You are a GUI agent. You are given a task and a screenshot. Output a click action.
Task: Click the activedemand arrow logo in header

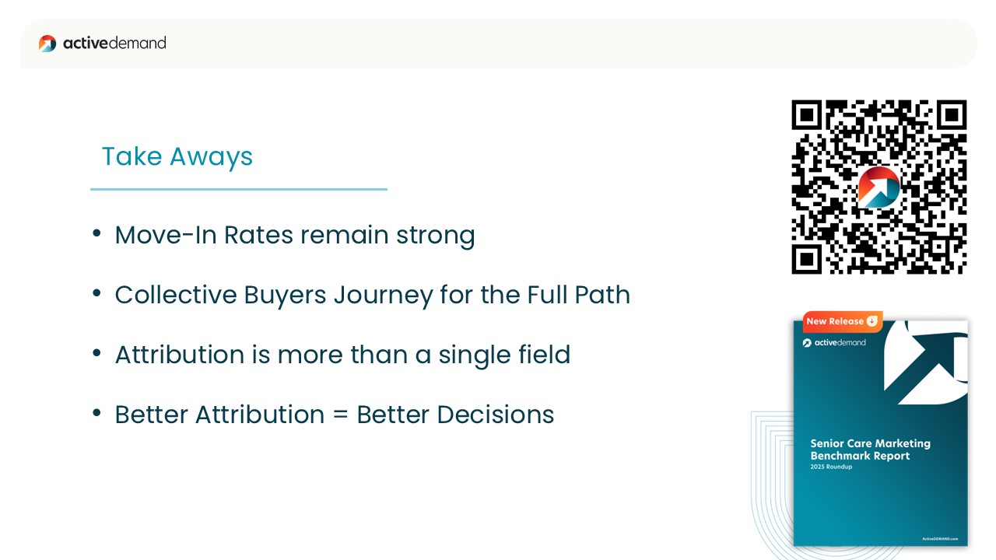click(x=47, y=44)
